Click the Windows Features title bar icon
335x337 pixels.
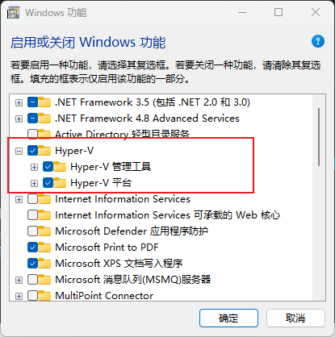click(13, 13)
